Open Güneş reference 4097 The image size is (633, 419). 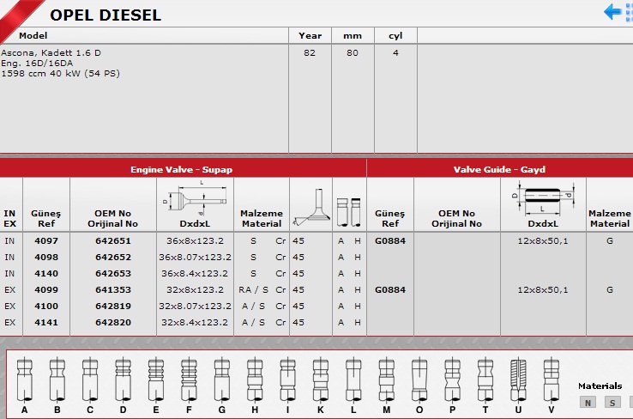point(46,240)
